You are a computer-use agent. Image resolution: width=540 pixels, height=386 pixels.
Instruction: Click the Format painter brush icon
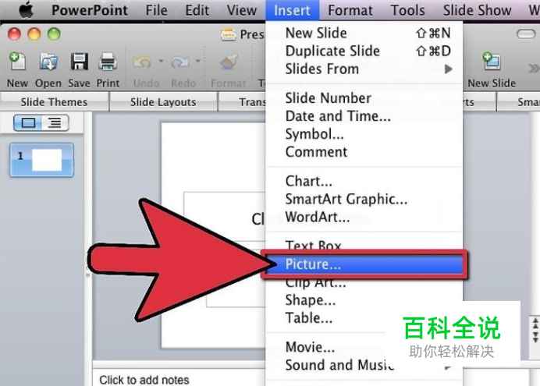(229, 62)
